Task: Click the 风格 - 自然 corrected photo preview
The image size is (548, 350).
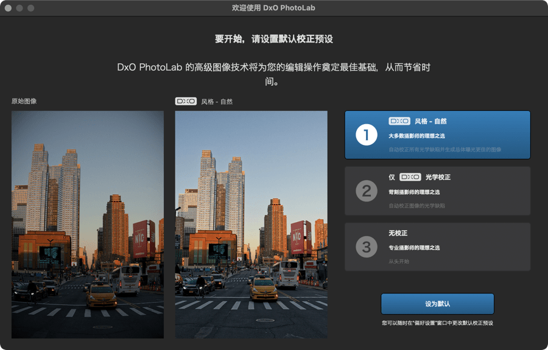Action: [251, 224]
